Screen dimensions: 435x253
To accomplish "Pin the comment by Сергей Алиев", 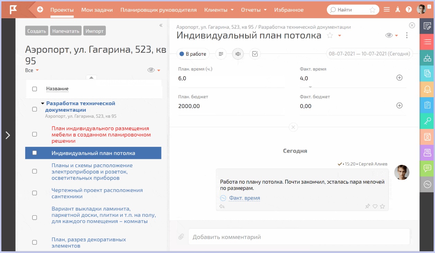I will (x=367, y=206).
